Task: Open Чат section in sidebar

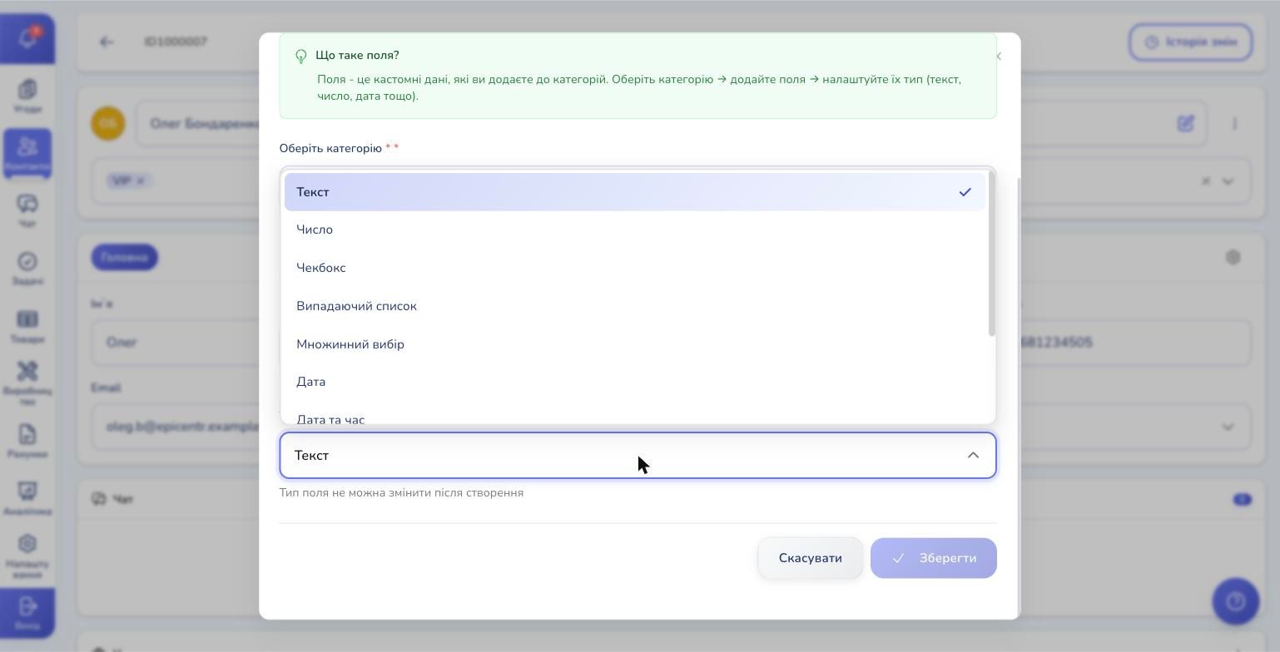Action: tap(27, 210)
